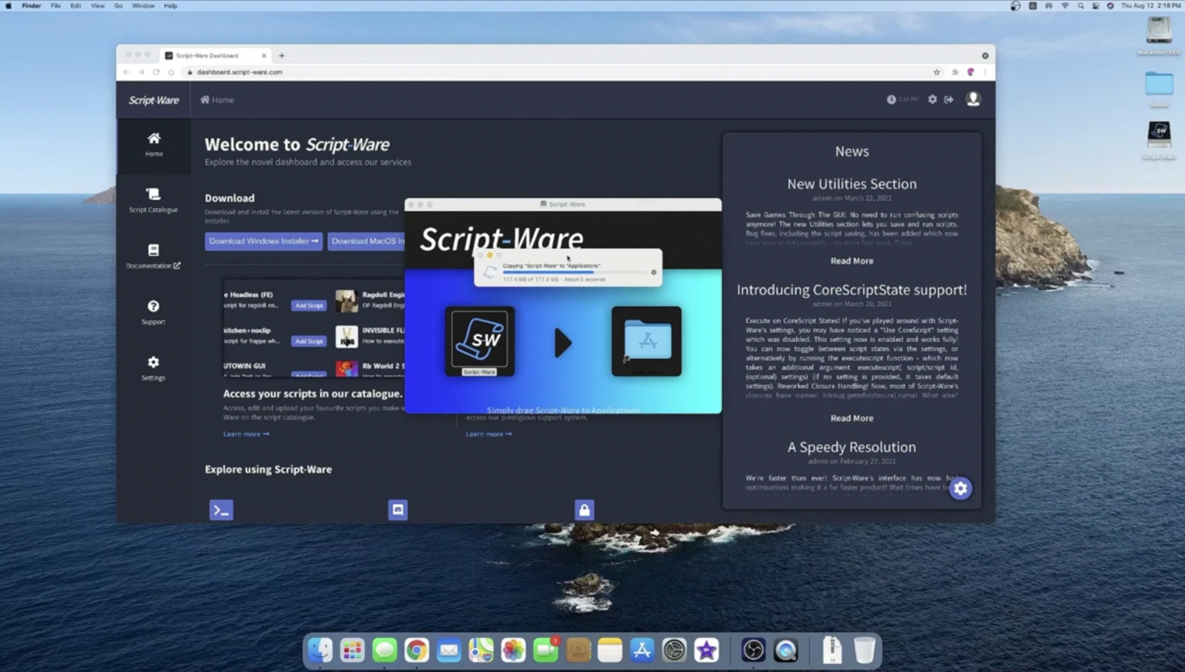Image resolution: width=1185 pixels, height=672 pixels.
Task: Click the Script-Ware logo in dashboard header
Action: click(x=154, y=100)
